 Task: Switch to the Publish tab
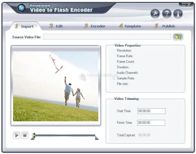(165, 26)
